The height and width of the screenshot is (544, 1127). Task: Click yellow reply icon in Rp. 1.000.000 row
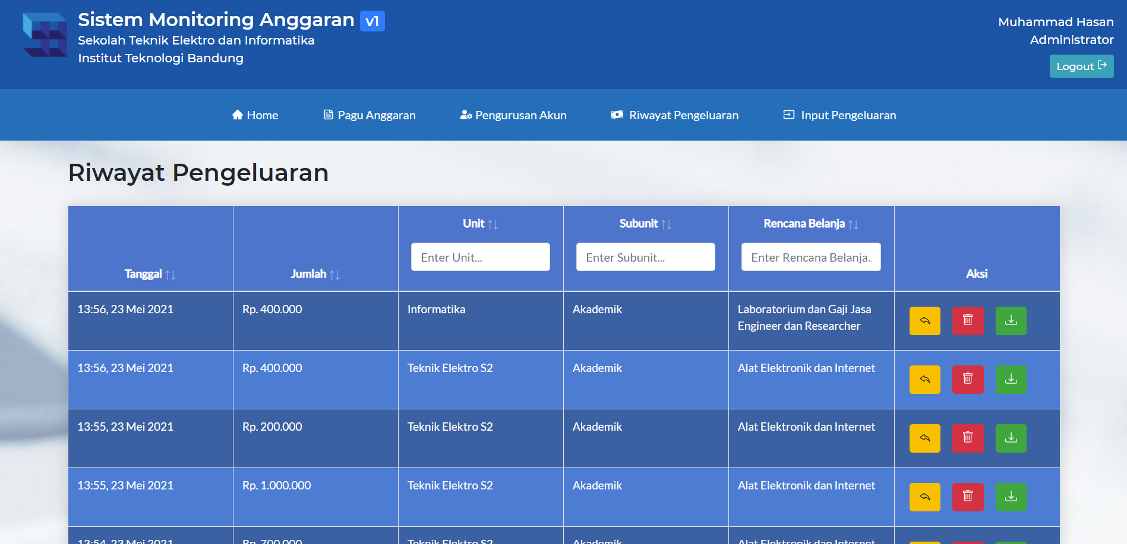(925, 497)
